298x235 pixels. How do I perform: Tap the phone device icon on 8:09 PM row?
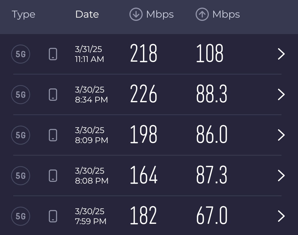(x=53, y=135)
